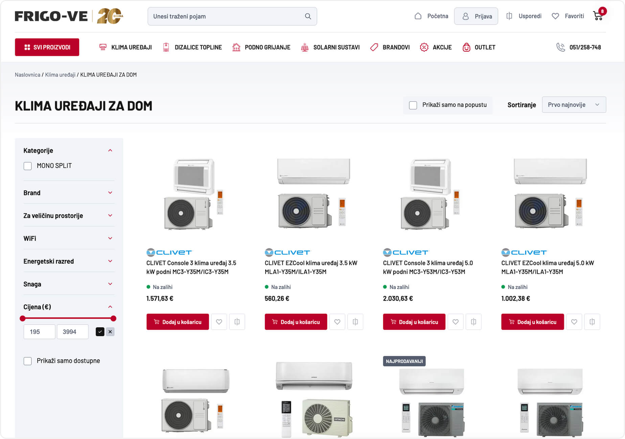Click the Početna home icon

418,16
